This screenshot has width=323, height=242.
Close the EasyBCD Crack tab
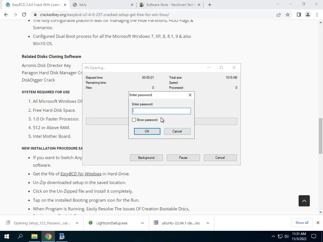(65, 5)
